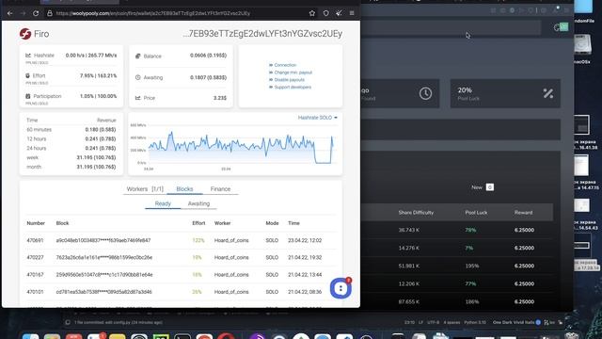Click the green badge icon beside dark window search bar

563,27
